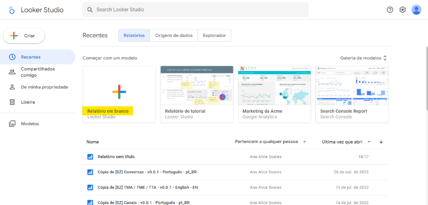Open the Relatório de tutorial template
Viewport: 428px width, 205px height.
coord(197,94)
